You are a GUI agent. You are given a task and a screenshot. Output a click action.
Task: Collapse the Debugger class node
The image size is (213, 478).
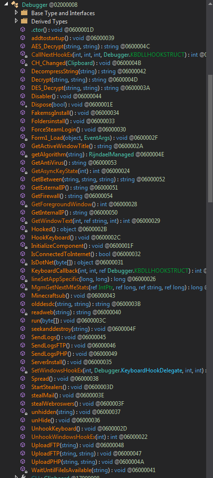pos(7,4)
